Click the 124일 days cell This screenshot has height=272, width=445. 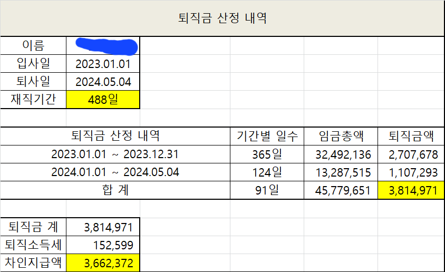pyautogui.click(x=267, y=172)
